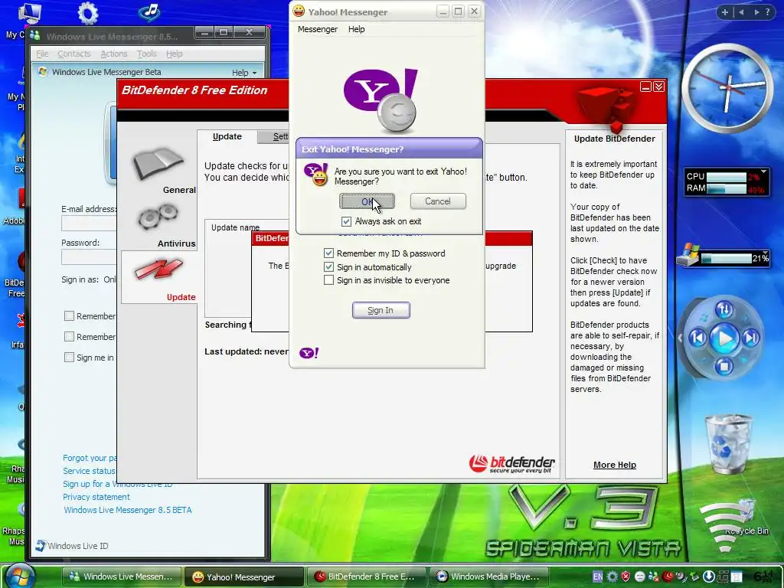Viewport: 784px width, 588px height.
Task: Click the RAM usage meter bar
Action: (x=727, y=188)
